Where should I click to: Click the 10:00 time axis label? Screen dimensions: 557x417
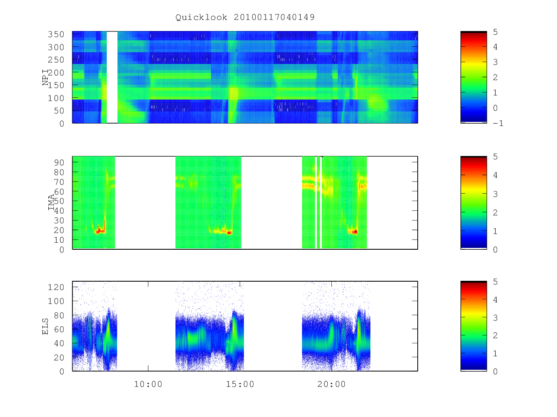click(x=148, y=384)
